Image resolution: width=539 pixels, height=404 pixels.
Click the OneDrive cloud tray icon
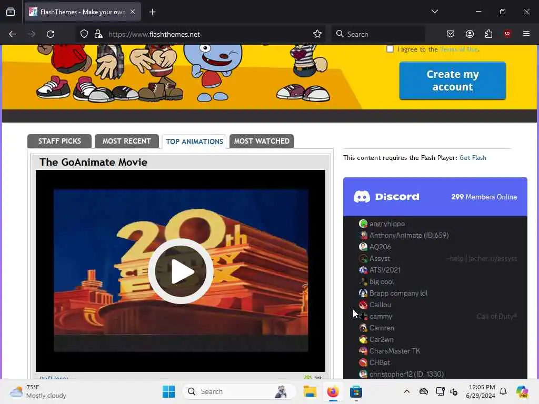(x=424, y=391)
